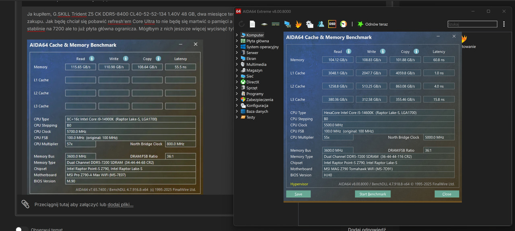
Task: Expand the Sieć tree node
Action: [x=237, y=76]
